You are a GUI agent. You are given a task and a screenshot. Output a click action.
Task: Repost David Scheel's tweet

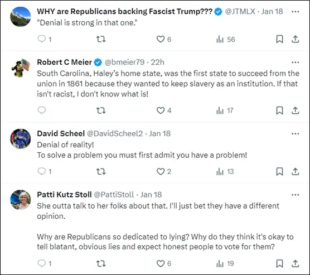[x=101, y=171]
